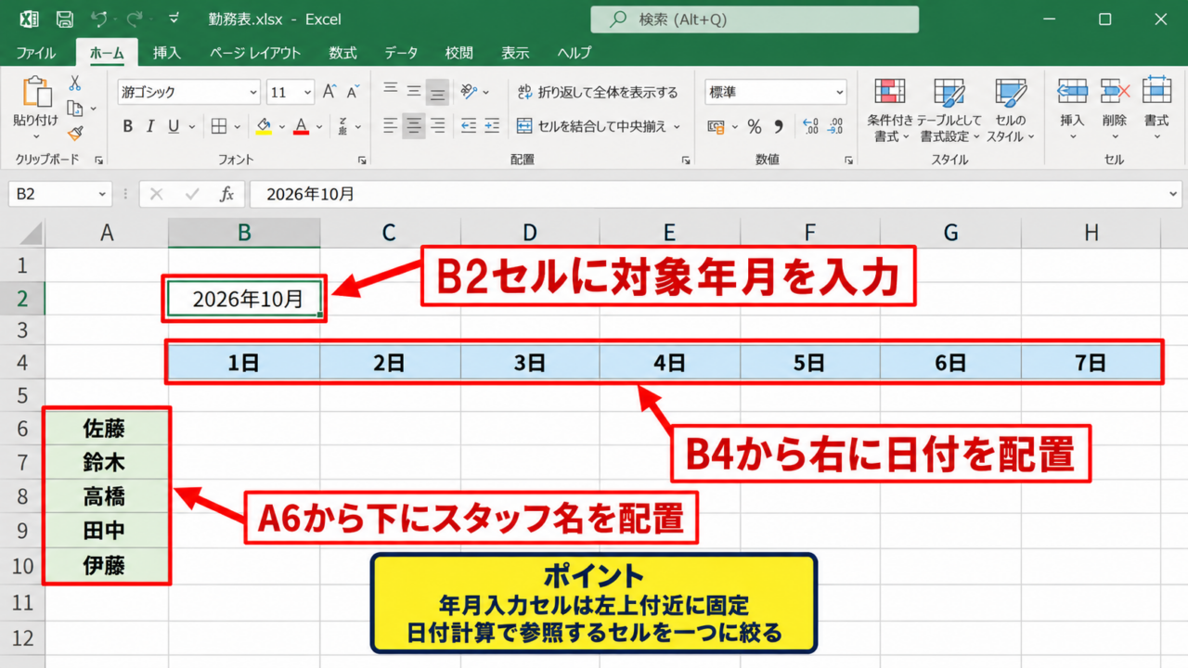1188x668 pixels.
Task: Click the Format Painter brush icon
Action: [x=75, y=133]
